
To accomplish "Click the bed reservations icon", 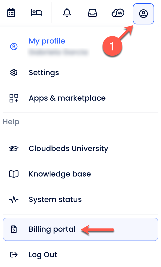I will (x=37, y=13).
